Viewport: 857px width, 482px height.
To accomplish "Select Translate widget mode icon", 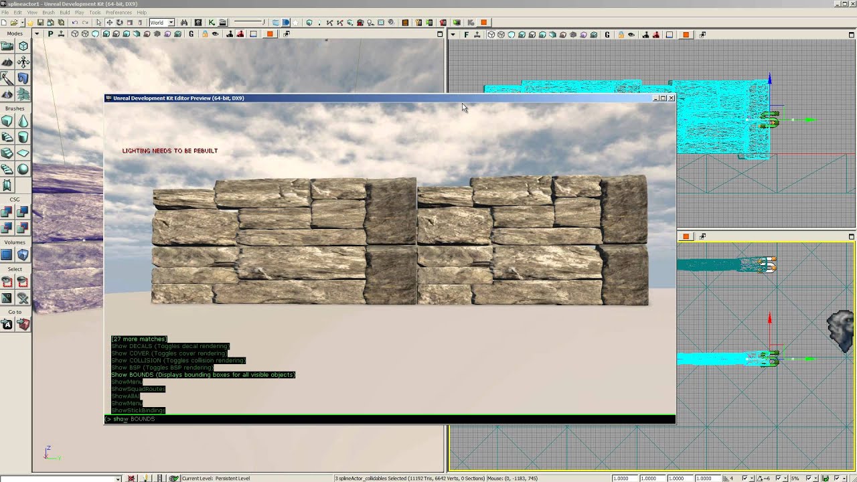I will (110, 22).
